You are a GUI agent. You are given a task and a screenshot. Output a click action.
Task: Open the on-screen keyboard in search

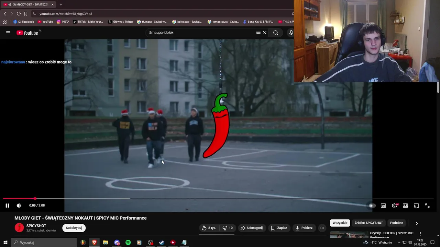[x=258, y=33]
